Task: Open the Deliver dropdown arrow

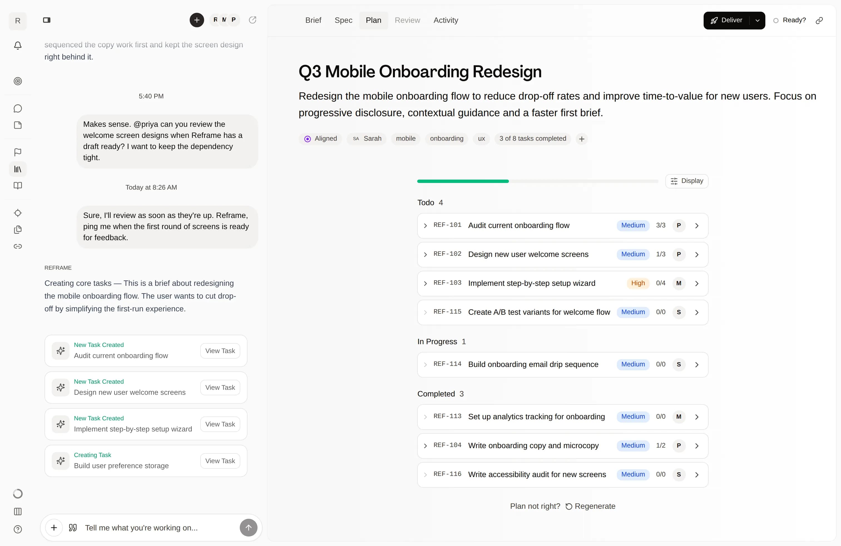Action: [757, 20]
